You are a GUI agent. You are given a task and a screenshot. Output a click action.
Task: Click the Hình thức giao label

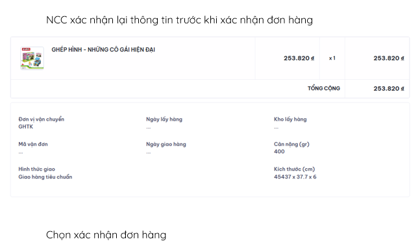pyautogui.click(x=37, y=169)
